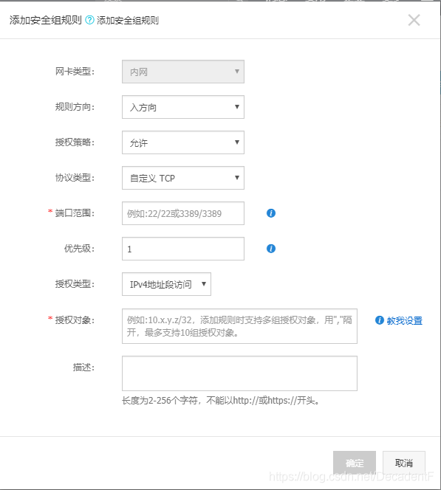
Task: Click the 授权对象 label
Action: pos(75,320)
